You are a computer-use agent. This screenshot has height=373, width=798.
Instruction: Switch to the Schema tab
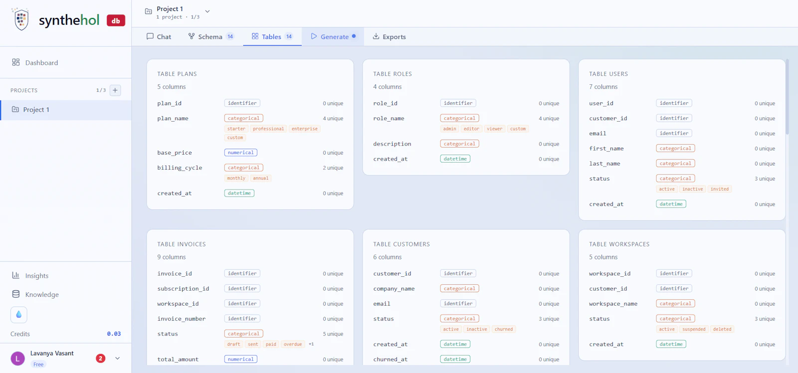(211, 36)
